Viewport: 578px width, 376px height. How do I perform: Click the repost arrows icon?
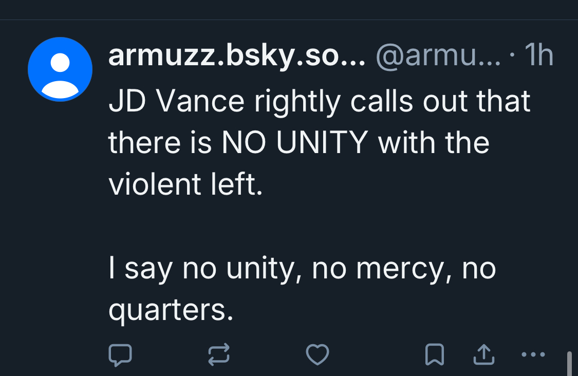(x=218, y=355)
